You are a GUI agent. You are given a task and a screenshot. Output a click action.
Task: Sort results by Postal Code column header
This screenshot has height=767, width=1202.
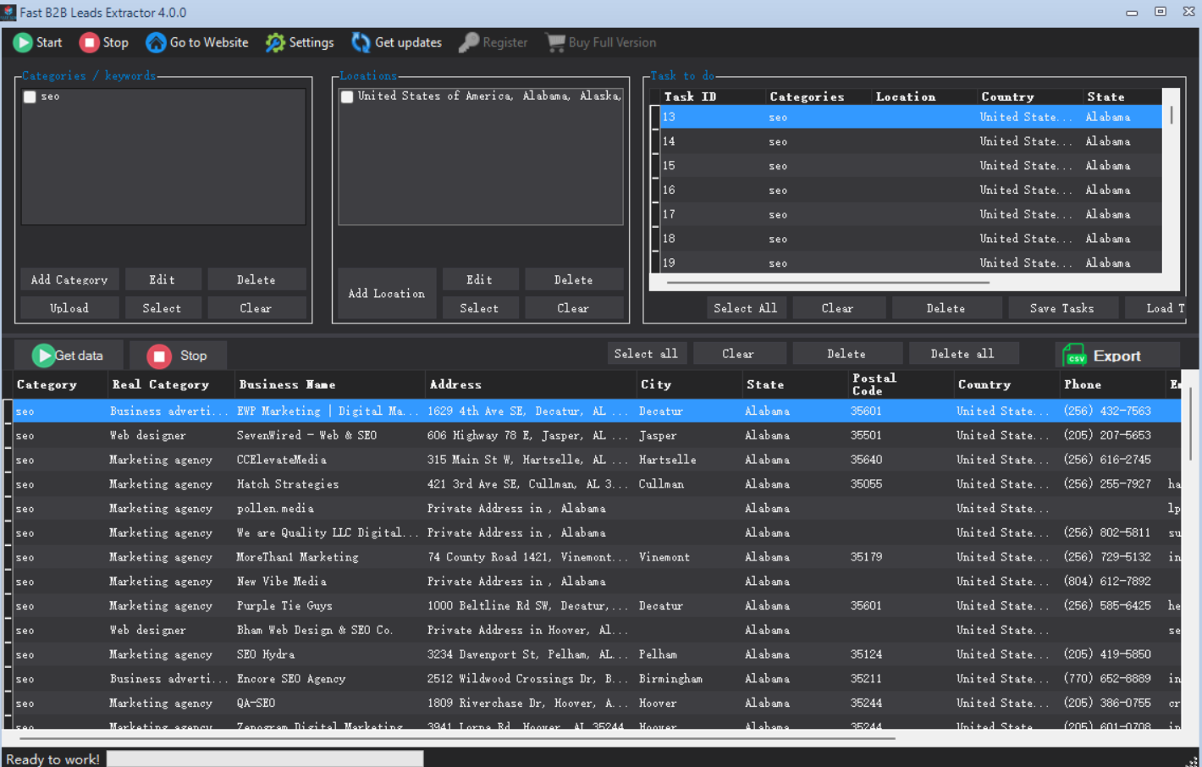(x=874, y=384)
